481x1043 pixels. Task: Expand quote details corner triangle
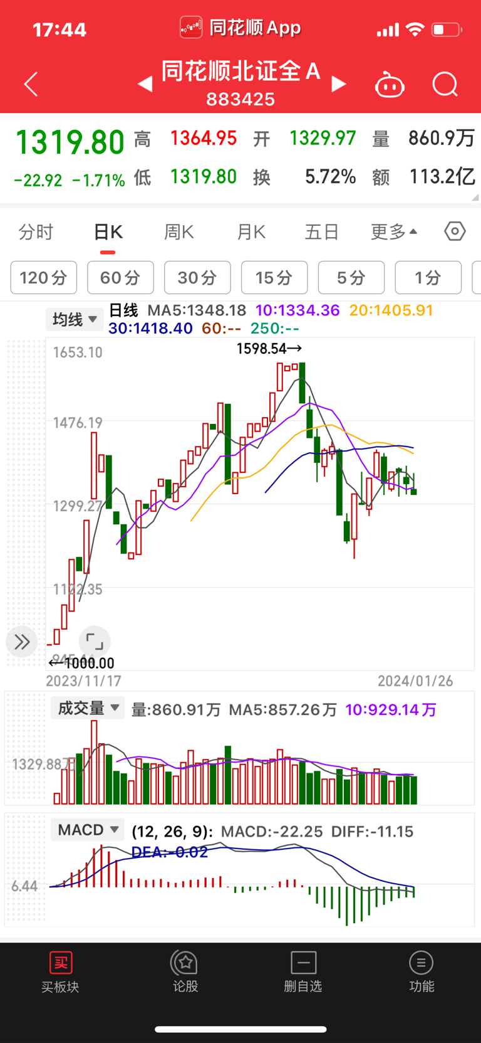click(x=475, y=197)
